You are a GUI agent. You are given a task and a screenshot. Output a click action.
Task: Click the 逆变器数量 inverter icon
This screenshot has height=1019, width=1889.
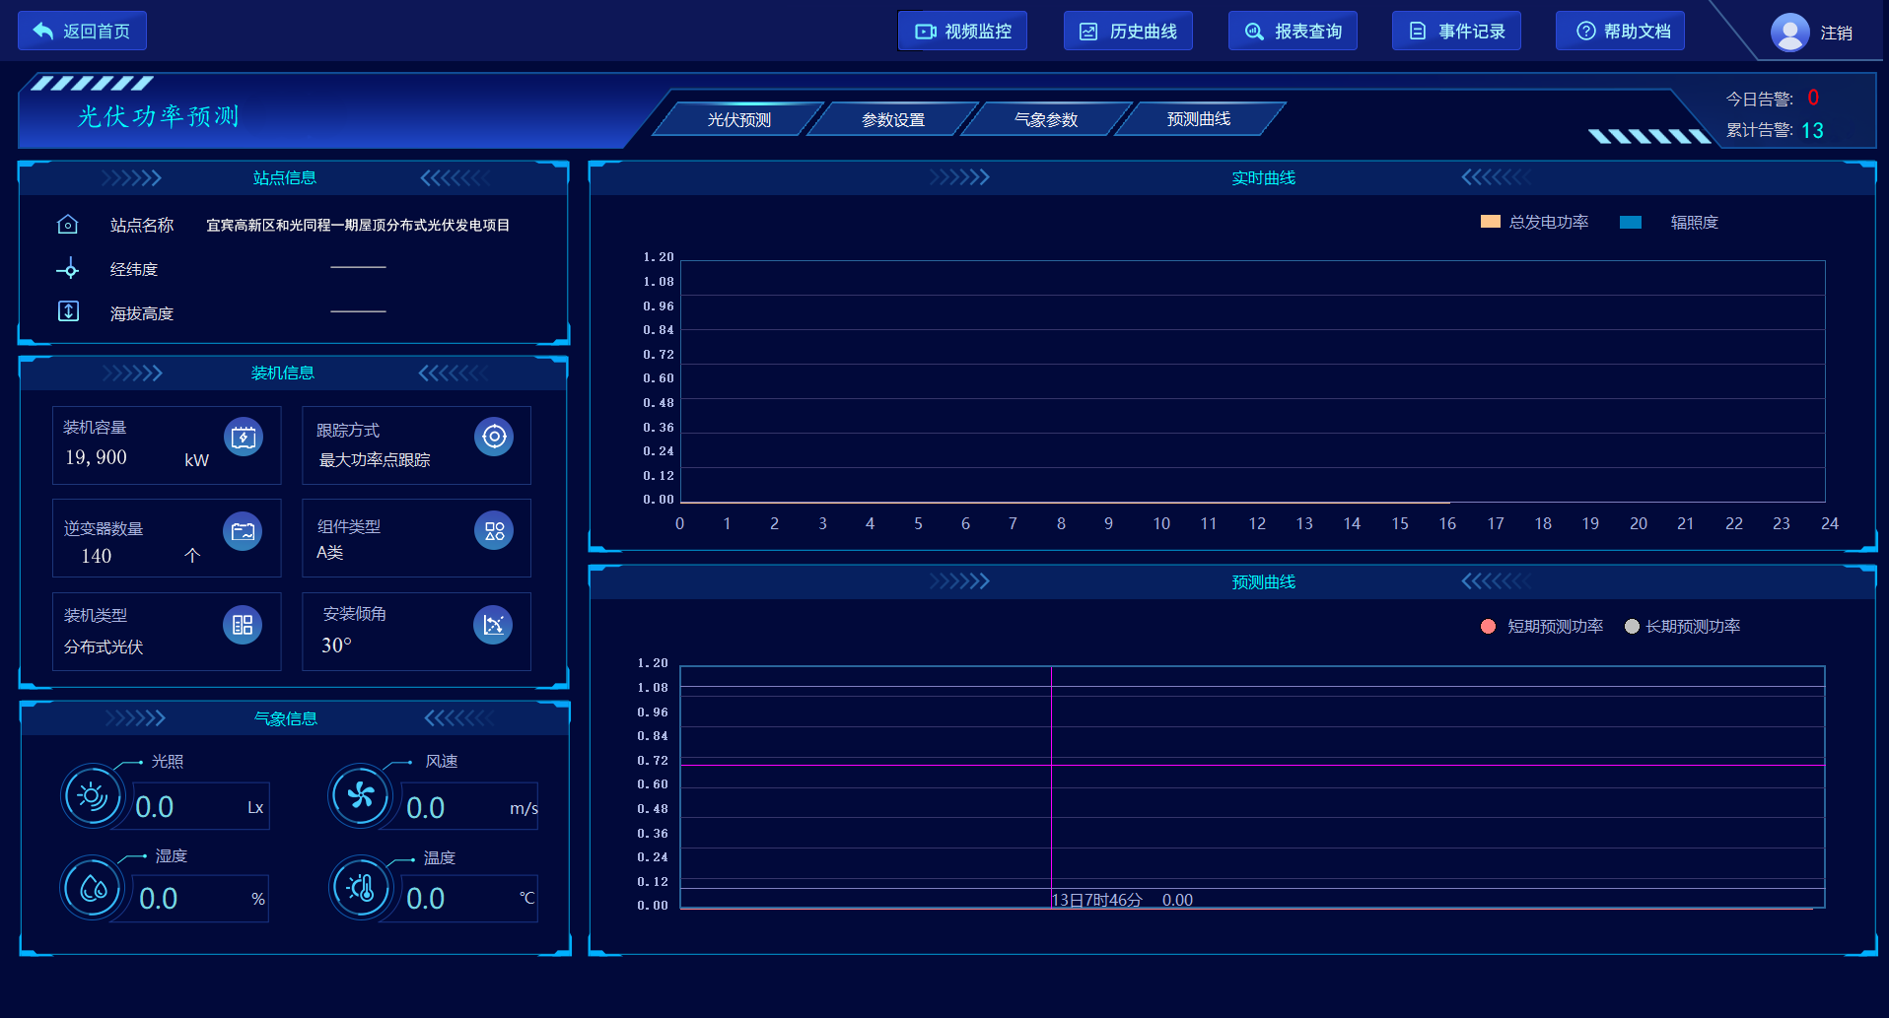pyautogui.click(x=243, y=532)
